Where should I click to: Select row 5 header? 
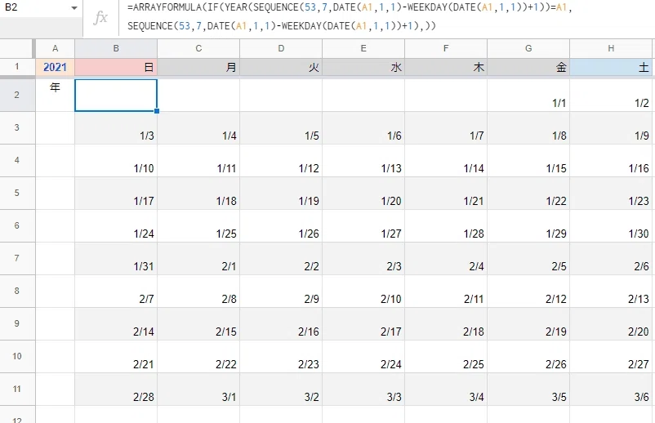17,193
